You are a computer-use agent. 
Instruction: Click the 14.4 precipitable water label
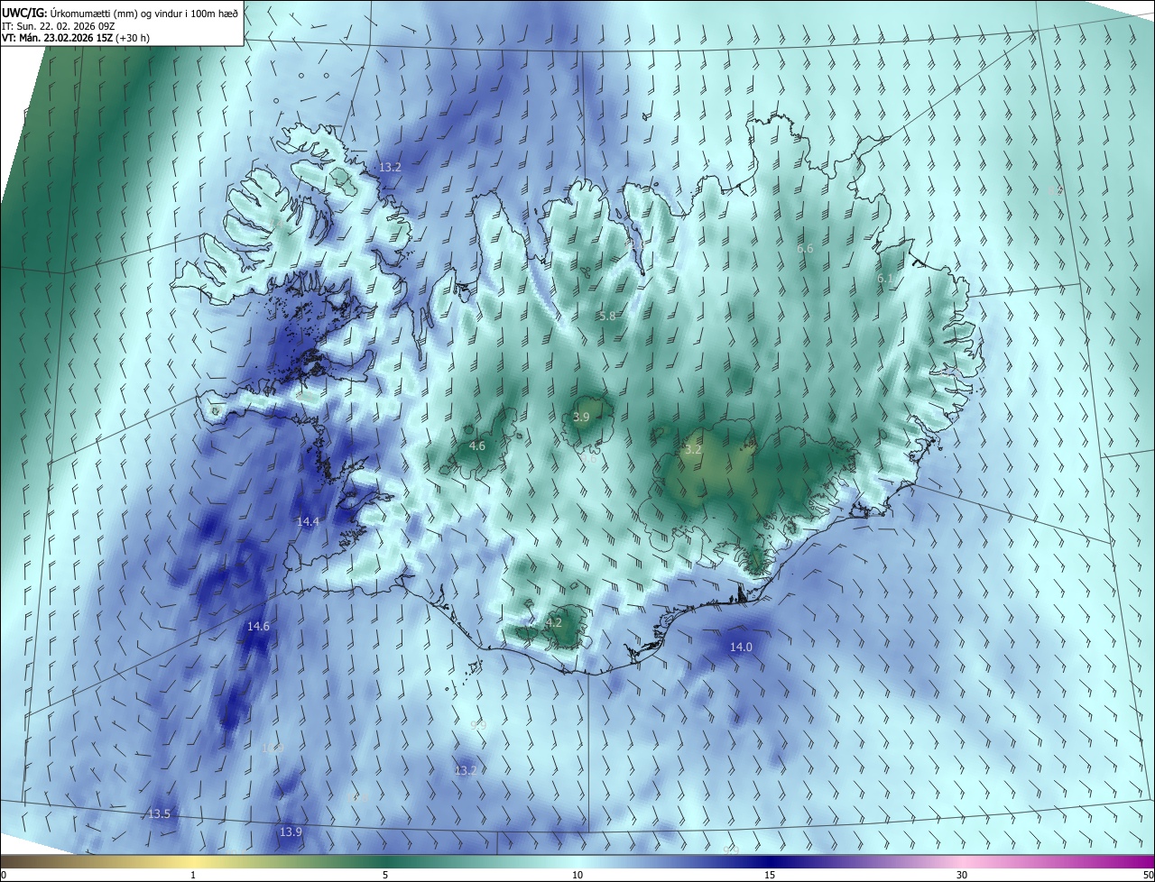[x=308, y=521]
